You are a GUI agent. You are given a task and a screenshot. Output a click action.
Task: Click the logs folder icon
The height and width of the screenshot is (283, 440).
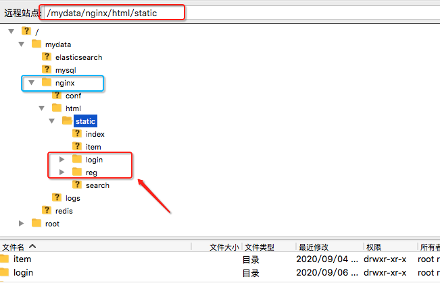point(57,197)
